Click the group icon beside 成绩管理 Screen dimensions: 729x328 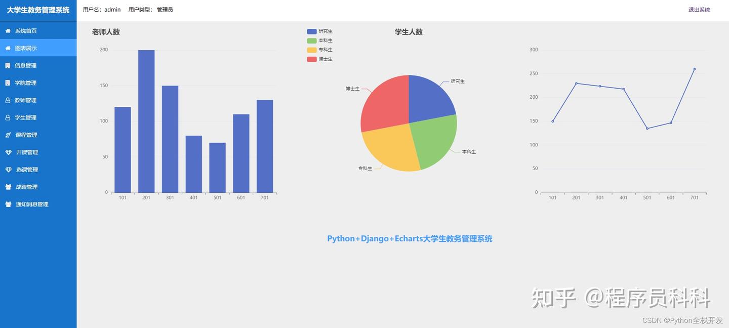click(8, 187)
